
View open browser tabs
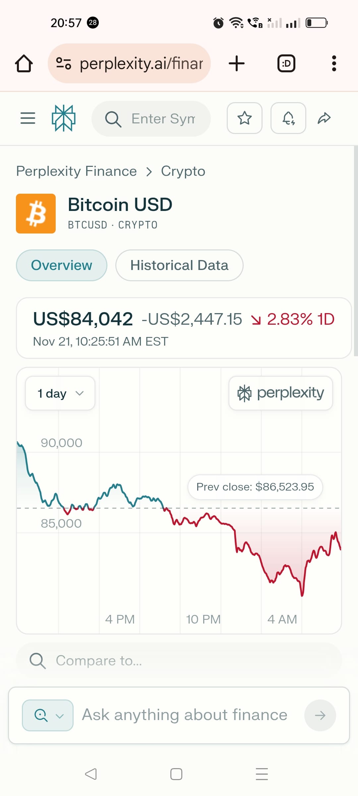pyautogui.click(x=286, y=63)
